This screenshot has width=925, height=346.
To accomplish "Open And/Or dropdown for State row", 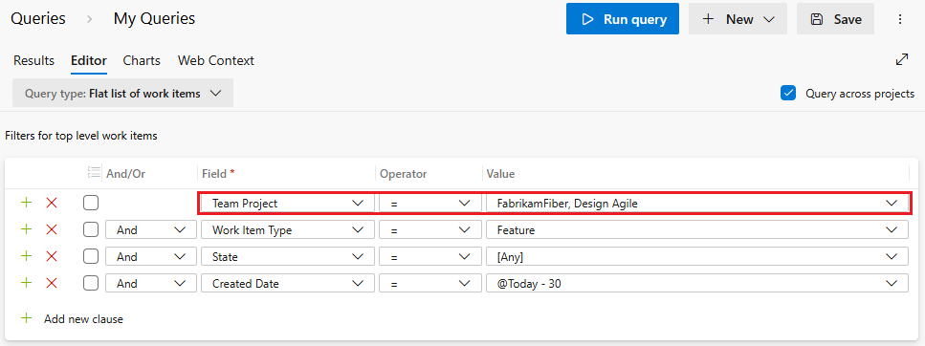I will point(151,257).
